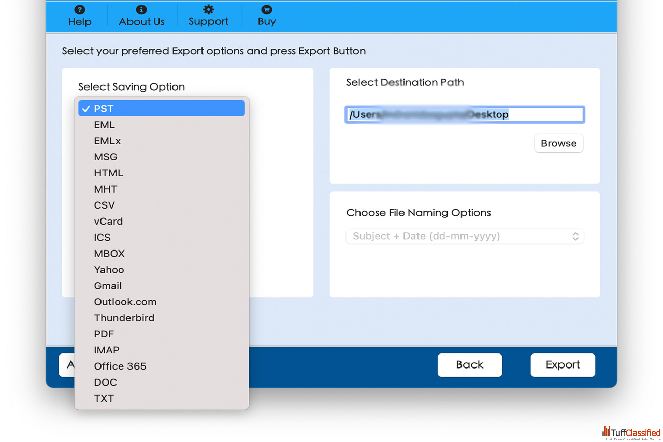
Task: Open the Support gear icon
Action: coord(208,10)
